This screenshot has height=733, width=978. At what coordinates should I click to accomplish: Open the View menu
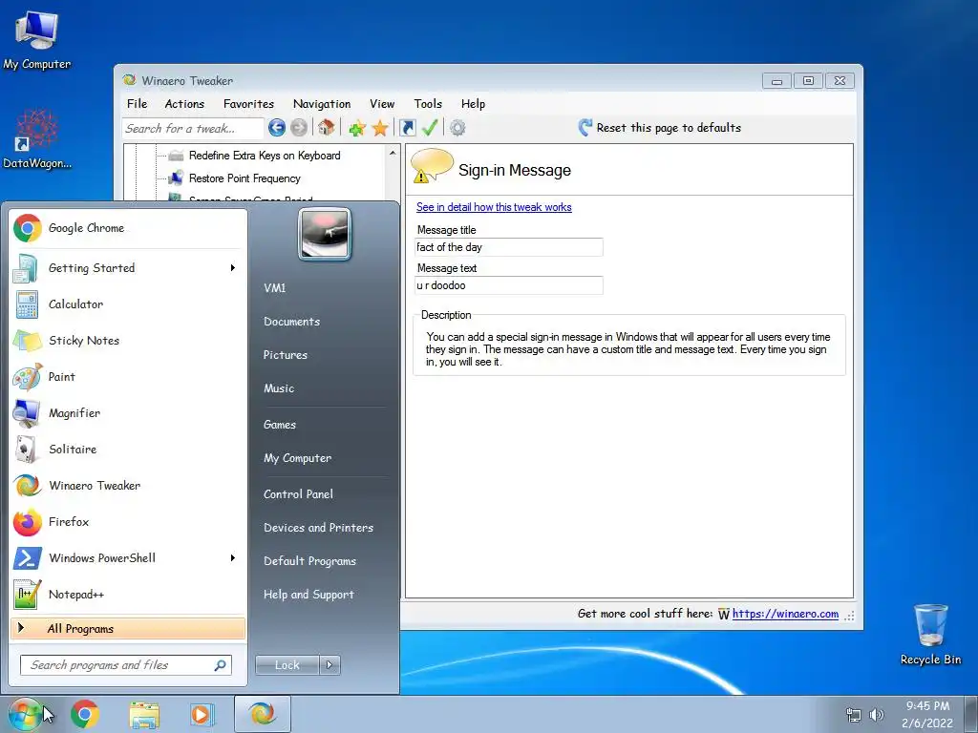[382, 104]
